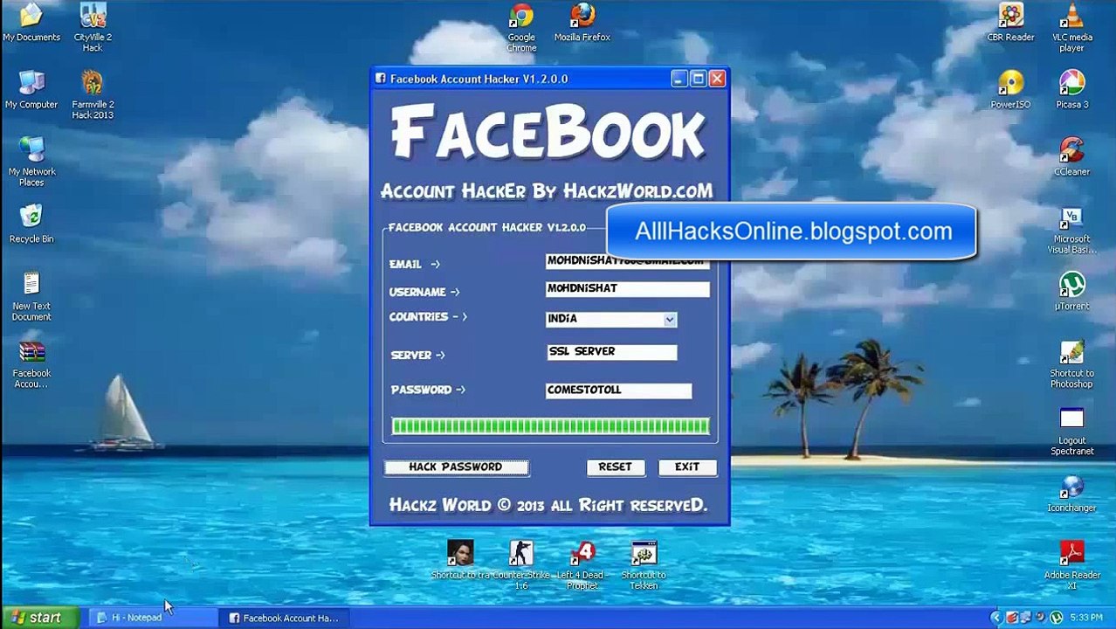The width and height of the screenshot is (1116, 629).
Task: Select the Facebook Account archive icon
Action: pos(31,364)
